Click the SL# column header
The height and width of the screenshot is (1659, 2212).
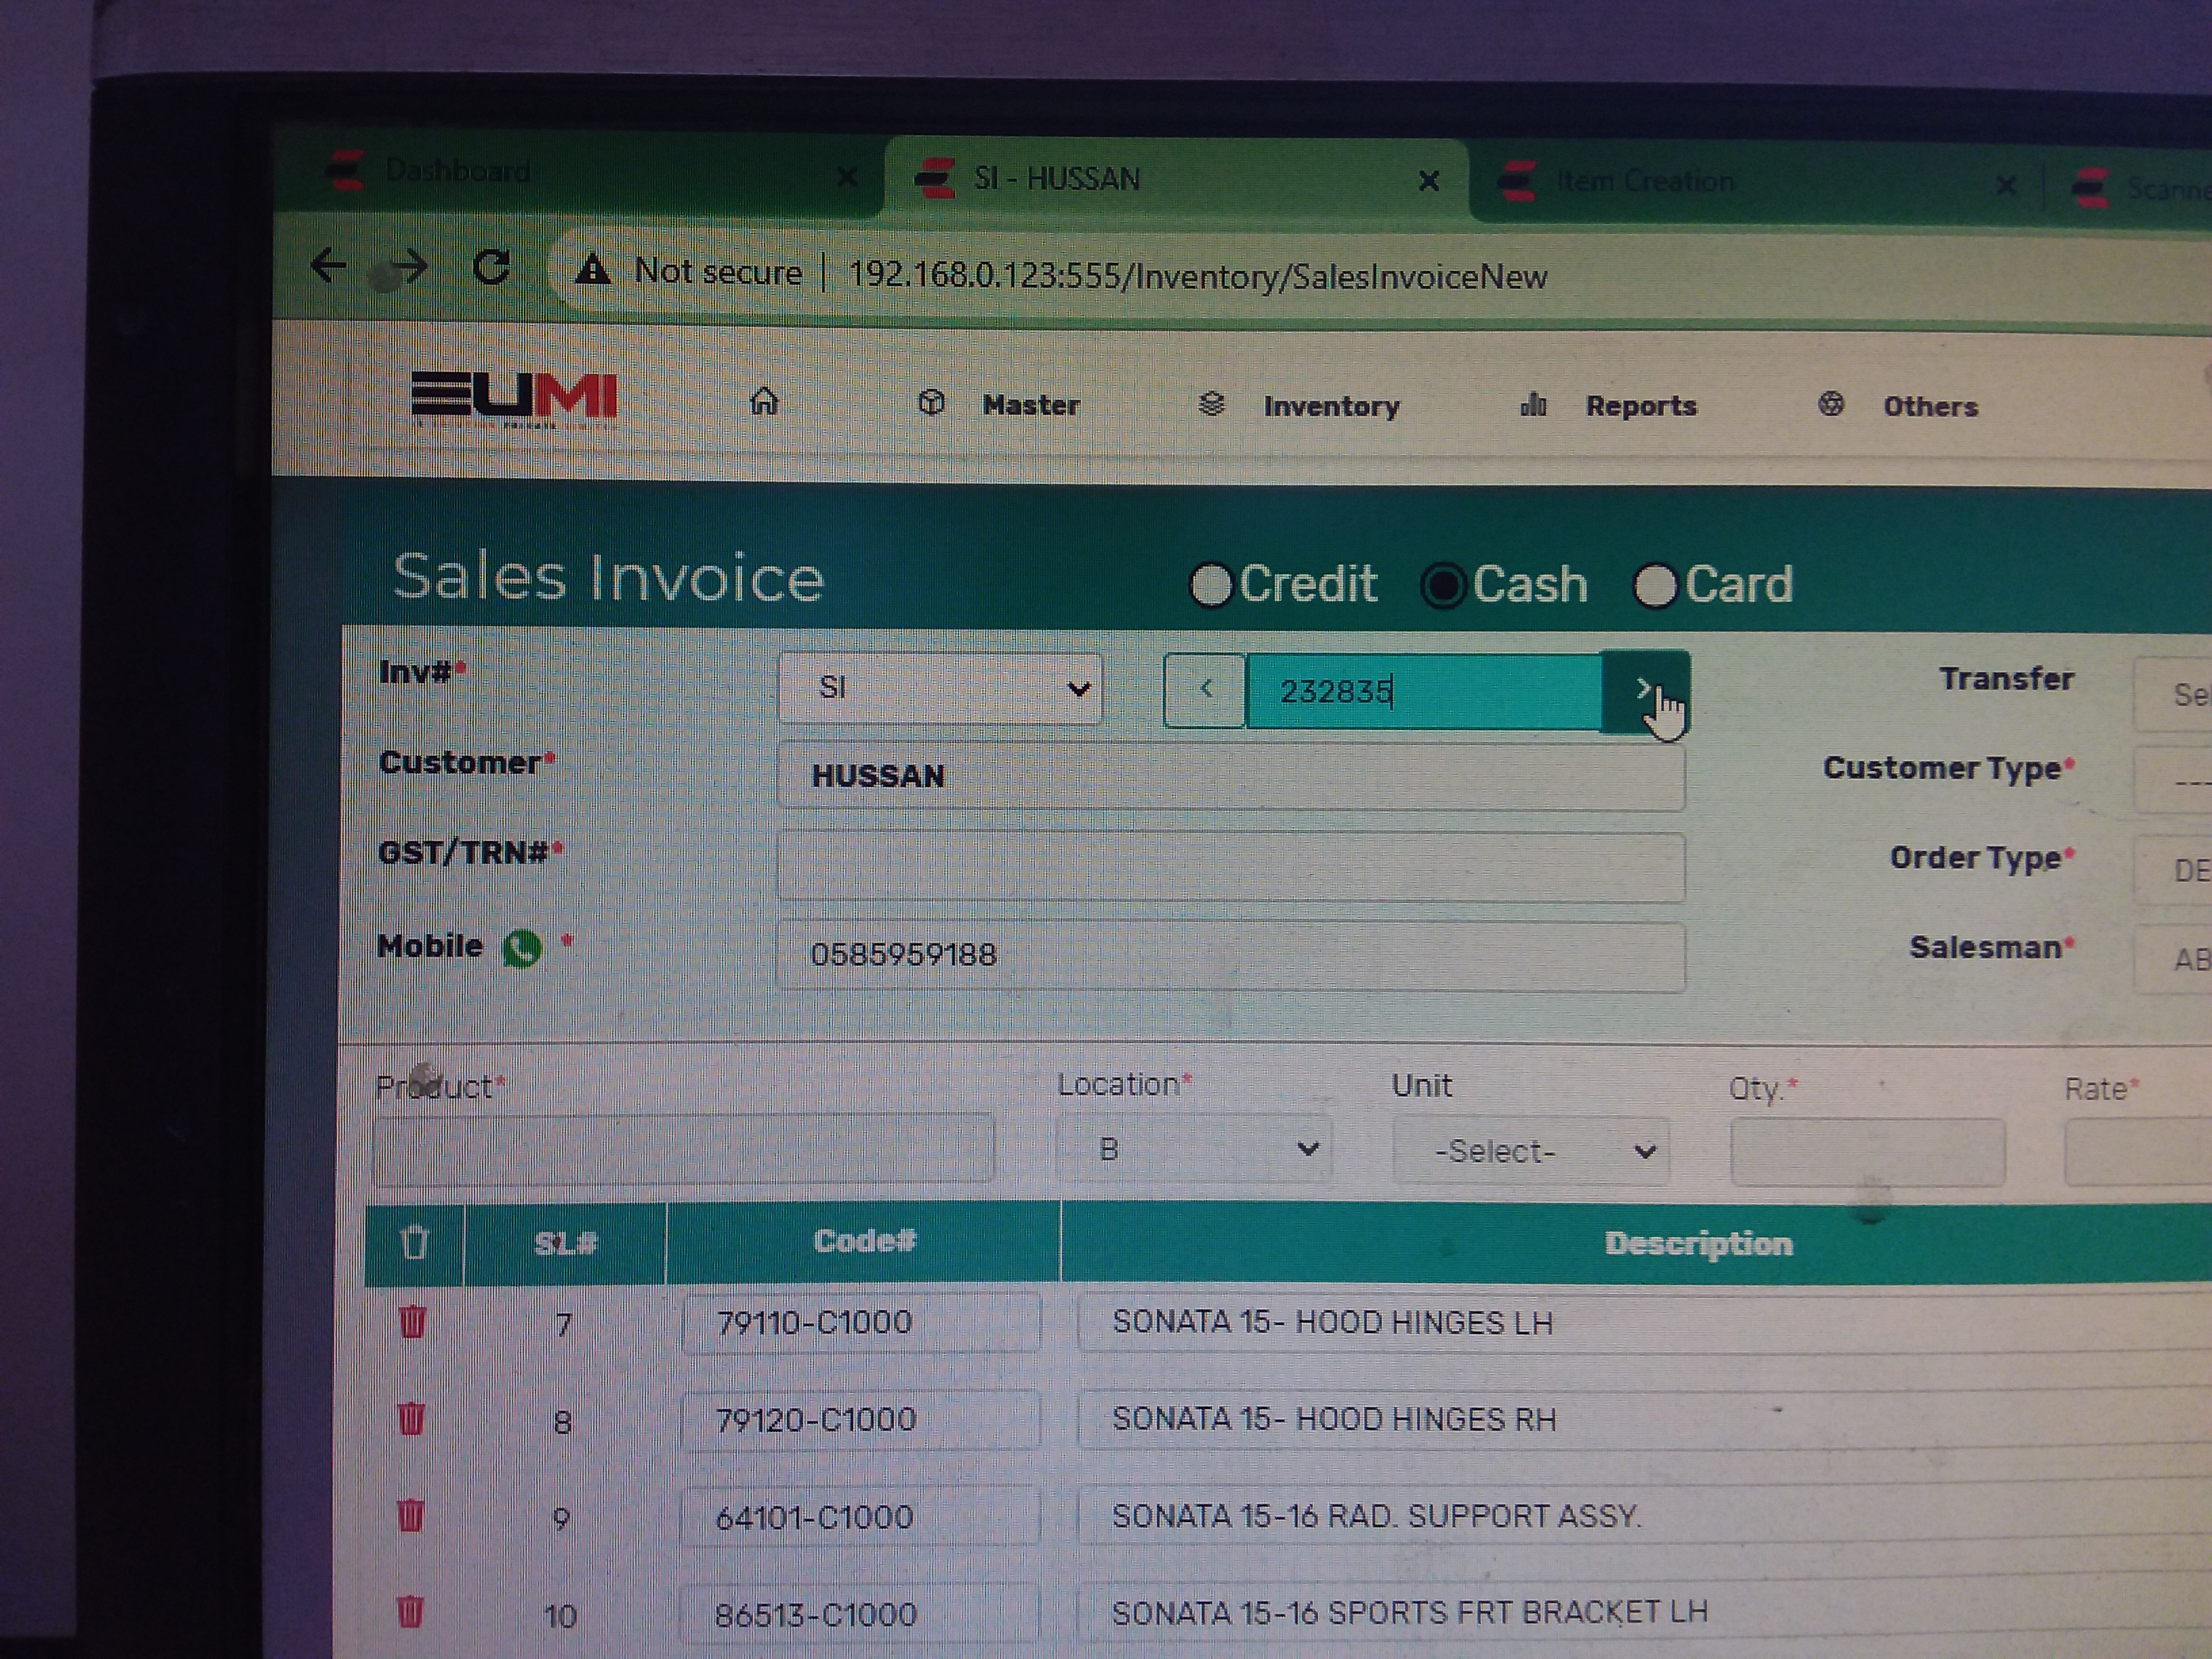(565, 1243)
